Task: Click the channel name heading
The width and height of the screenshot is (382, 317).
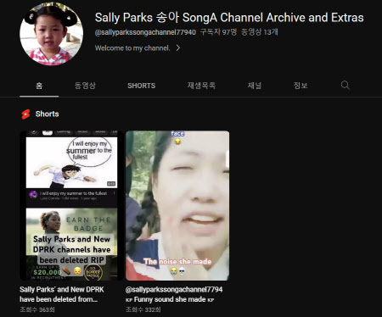Action: pyautogui.click(x=229, y=18)
